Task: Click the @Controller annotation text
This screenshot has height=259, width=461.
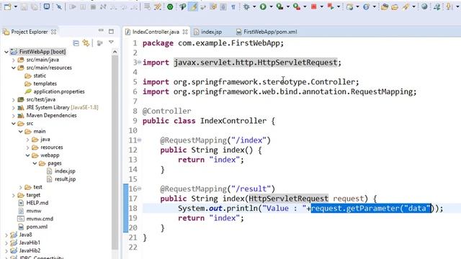Action: pyautogui.click(x=166, y=111)
